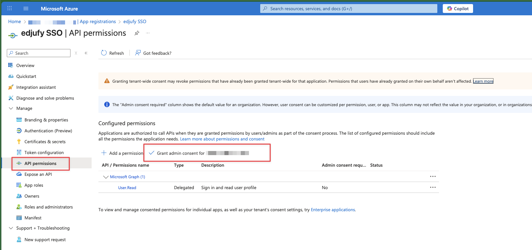Select Overview in the sidebar
532x250 pixels.
click(x=25, y=65)
